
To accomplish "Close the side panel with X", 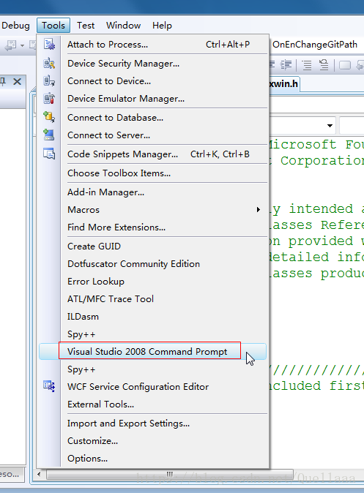I will [x=18, y=82].
